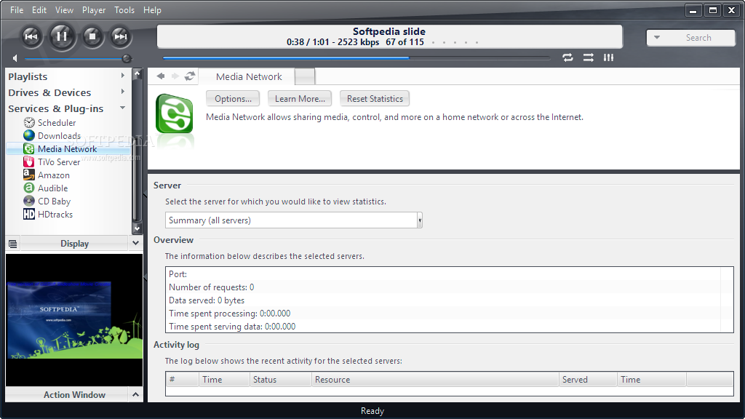Image resolution: width=745 pixels, height=419 pixels.
Task: Select the 'Time spent processing' row
Action: click(443, 314)
